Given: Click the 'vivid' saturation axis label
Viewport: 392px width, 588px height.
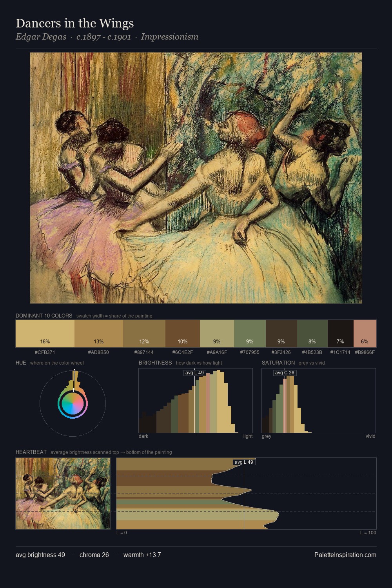Looking at the screenshot, I should pos(370,436).
